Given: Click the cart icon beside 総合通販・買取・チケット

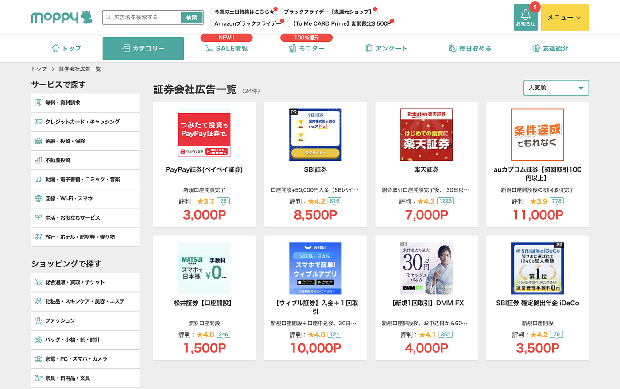Looking at the screenshot, I should [x=39, y=282].
